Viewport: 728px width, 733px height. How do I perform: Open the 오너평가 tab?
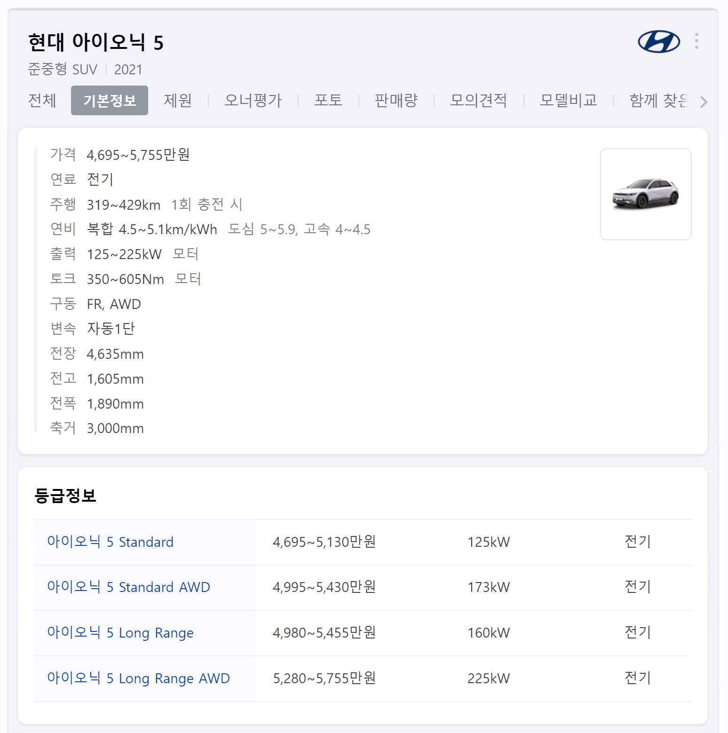pos(253,100)
